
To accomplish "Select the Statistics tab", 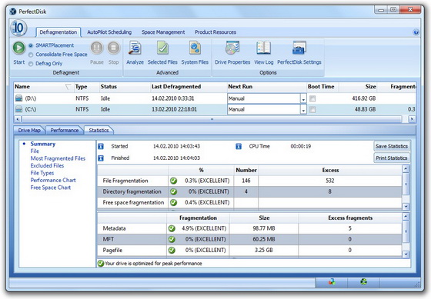I will click(x=99, y=130).
